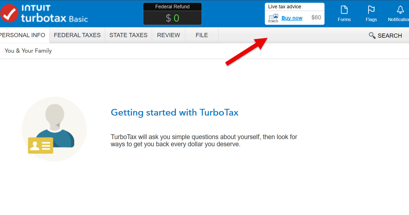This screenshot has width=409, height=215.
Task: Click the Buy now link
Action: 292,18
